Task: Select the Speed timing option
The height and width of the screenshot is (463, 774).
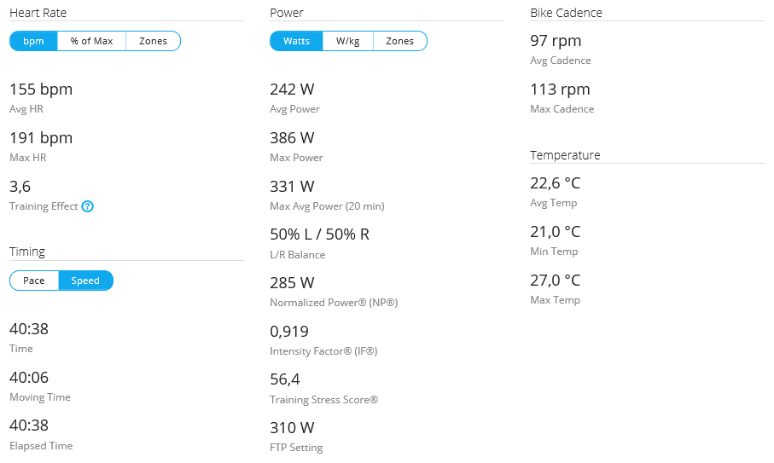Action: 85,281
